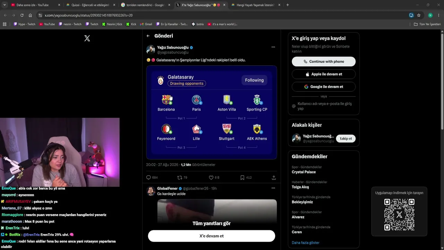Click the Stuttgart club crest

[227, 129]
